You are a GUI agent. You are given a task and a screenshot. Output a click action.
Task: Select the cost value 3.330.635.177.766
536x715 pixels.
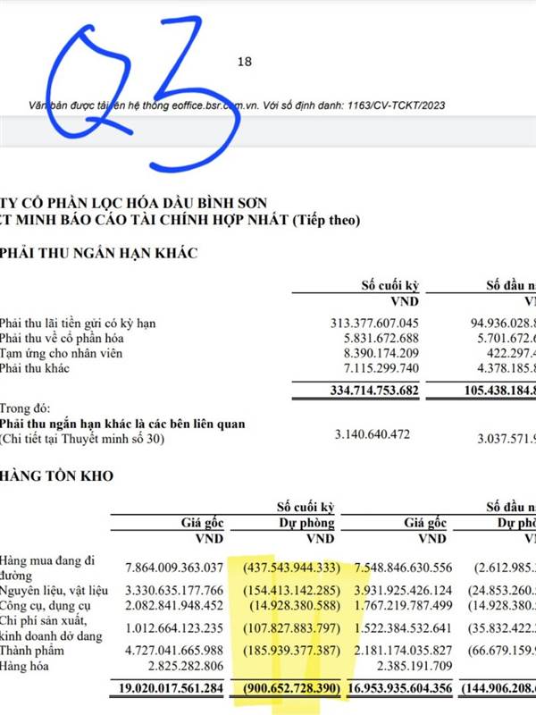click(x=174, y=591)
